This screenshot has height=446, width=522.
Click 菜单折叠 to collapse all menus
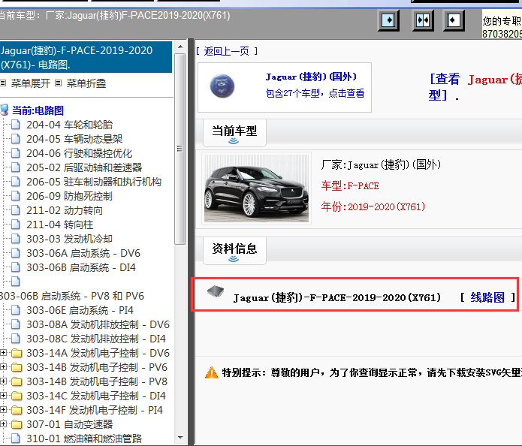tap(86, 83)
